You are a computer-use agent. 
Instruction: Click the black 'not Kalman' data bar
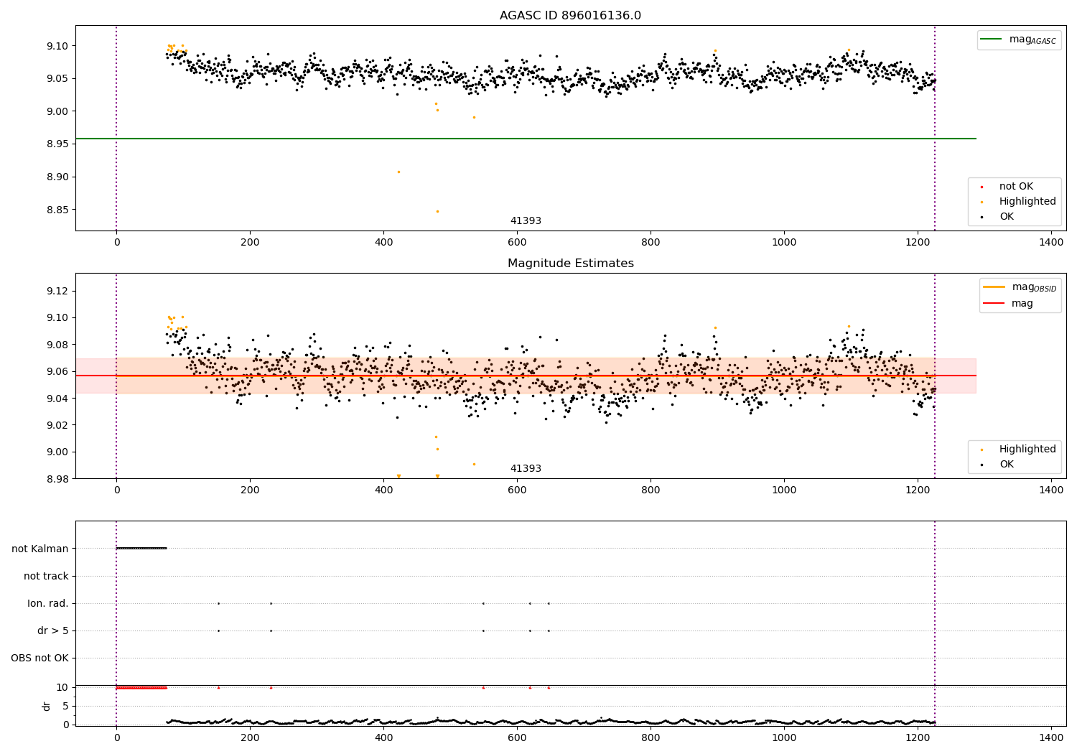click(x=141, y=549)
